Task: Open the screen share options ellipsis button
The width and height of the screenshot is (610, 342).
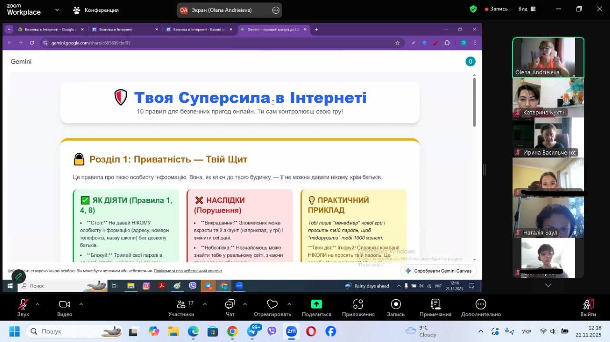Action: coord(275,10)
